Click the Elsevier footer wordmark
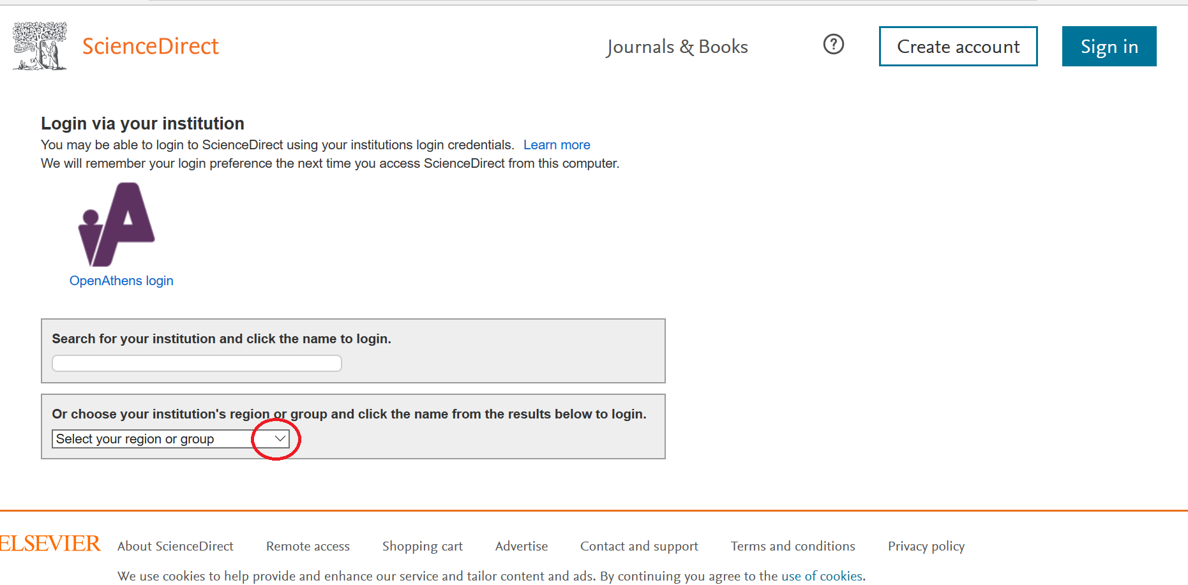This screenshot has height=585, width=1188. click(50, 544)
